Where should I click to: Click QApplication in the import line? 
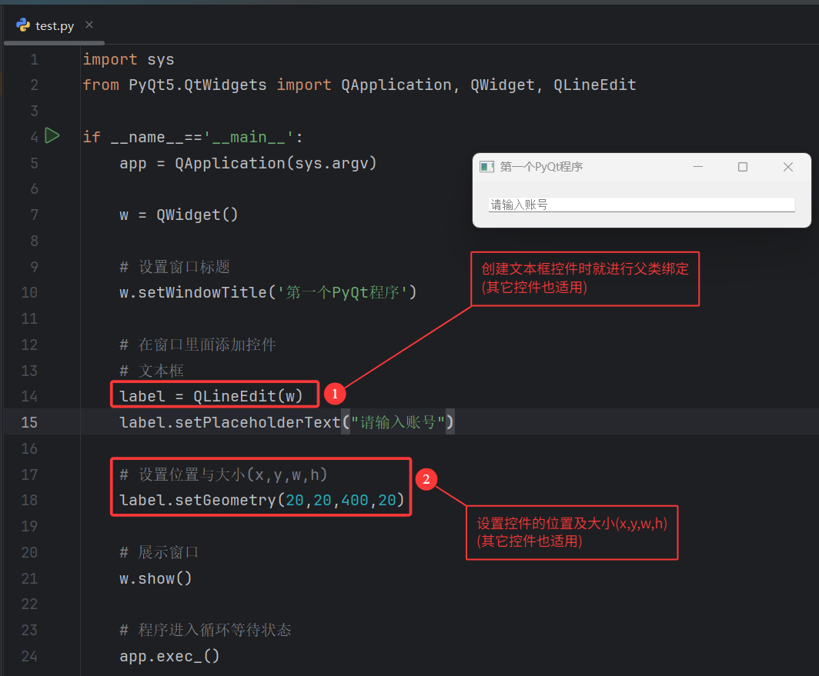pyautogui.click(x=396, y=85)
